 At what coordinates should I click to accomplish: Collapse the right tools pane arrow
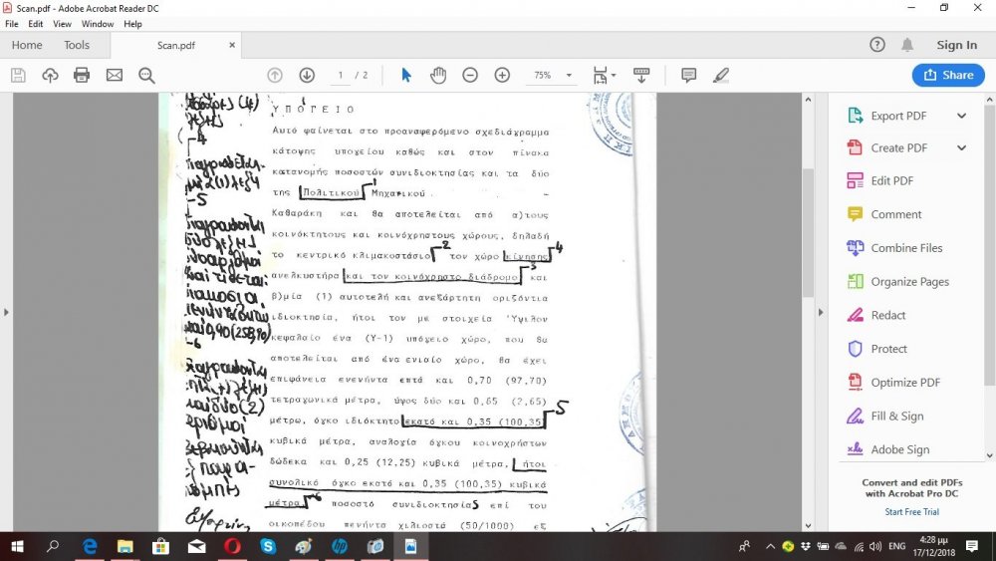click(820, 312)
